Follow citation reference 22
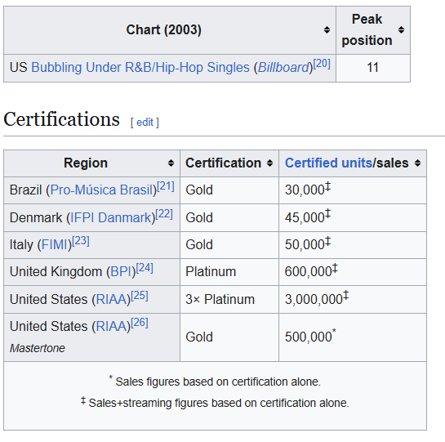Image resolution: width=445 pixels, height=442 pixels. 164,214
